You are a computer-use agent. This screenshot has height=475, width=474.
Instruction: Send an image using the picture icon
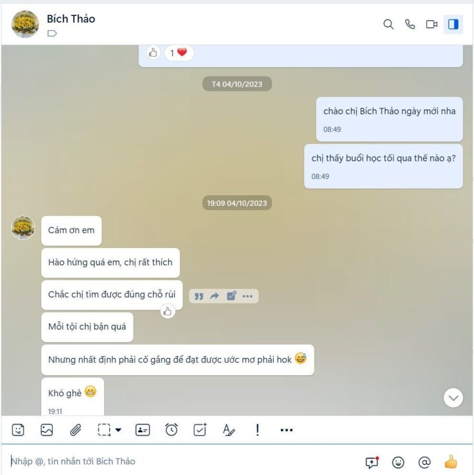pos(46,430)
